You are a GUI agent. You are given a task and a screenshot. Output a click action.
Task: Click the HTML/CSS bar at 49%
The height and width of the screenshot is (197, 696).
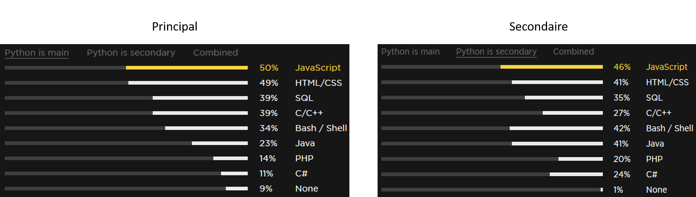point(188,83)
